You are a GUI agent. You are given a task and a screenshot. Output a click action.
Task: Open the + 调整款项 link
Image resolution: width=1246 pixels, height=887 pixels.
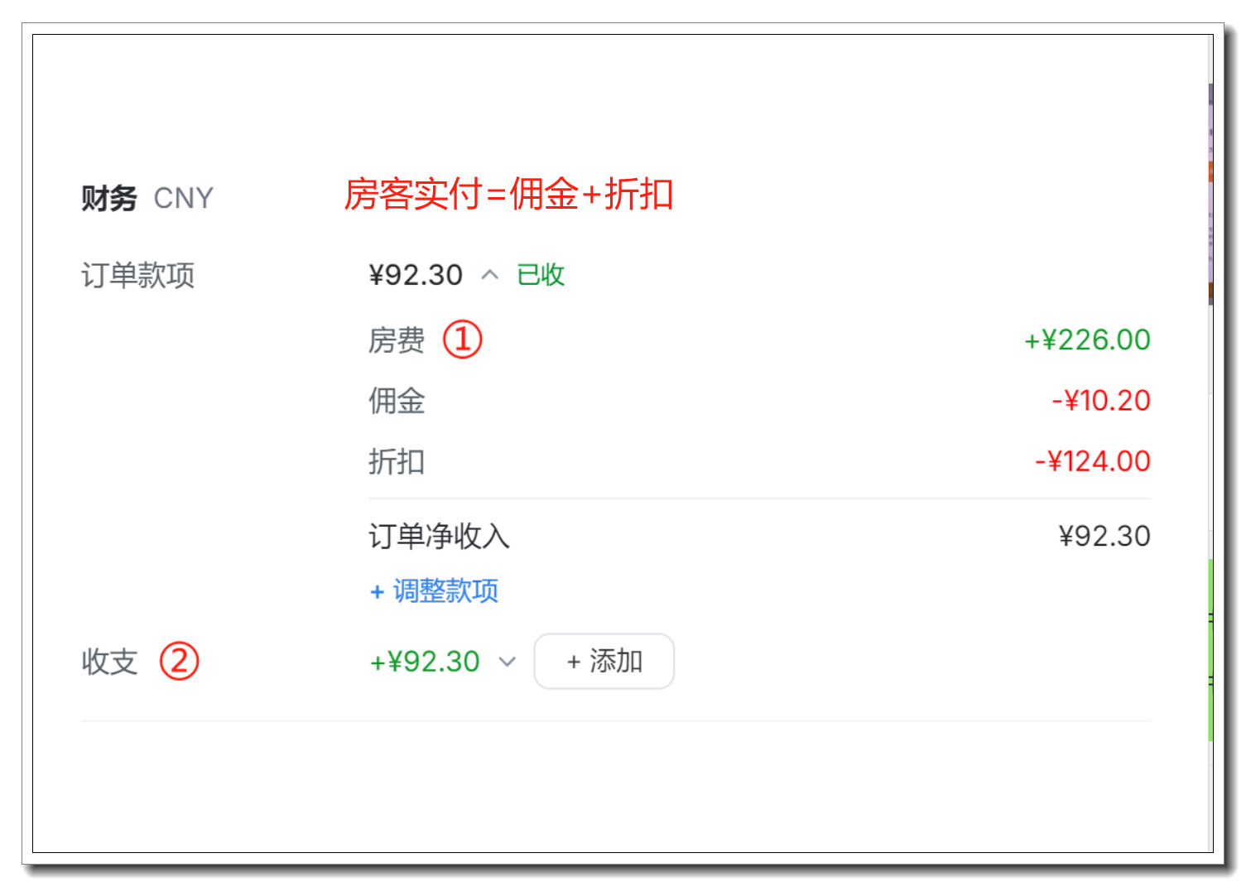435,591
